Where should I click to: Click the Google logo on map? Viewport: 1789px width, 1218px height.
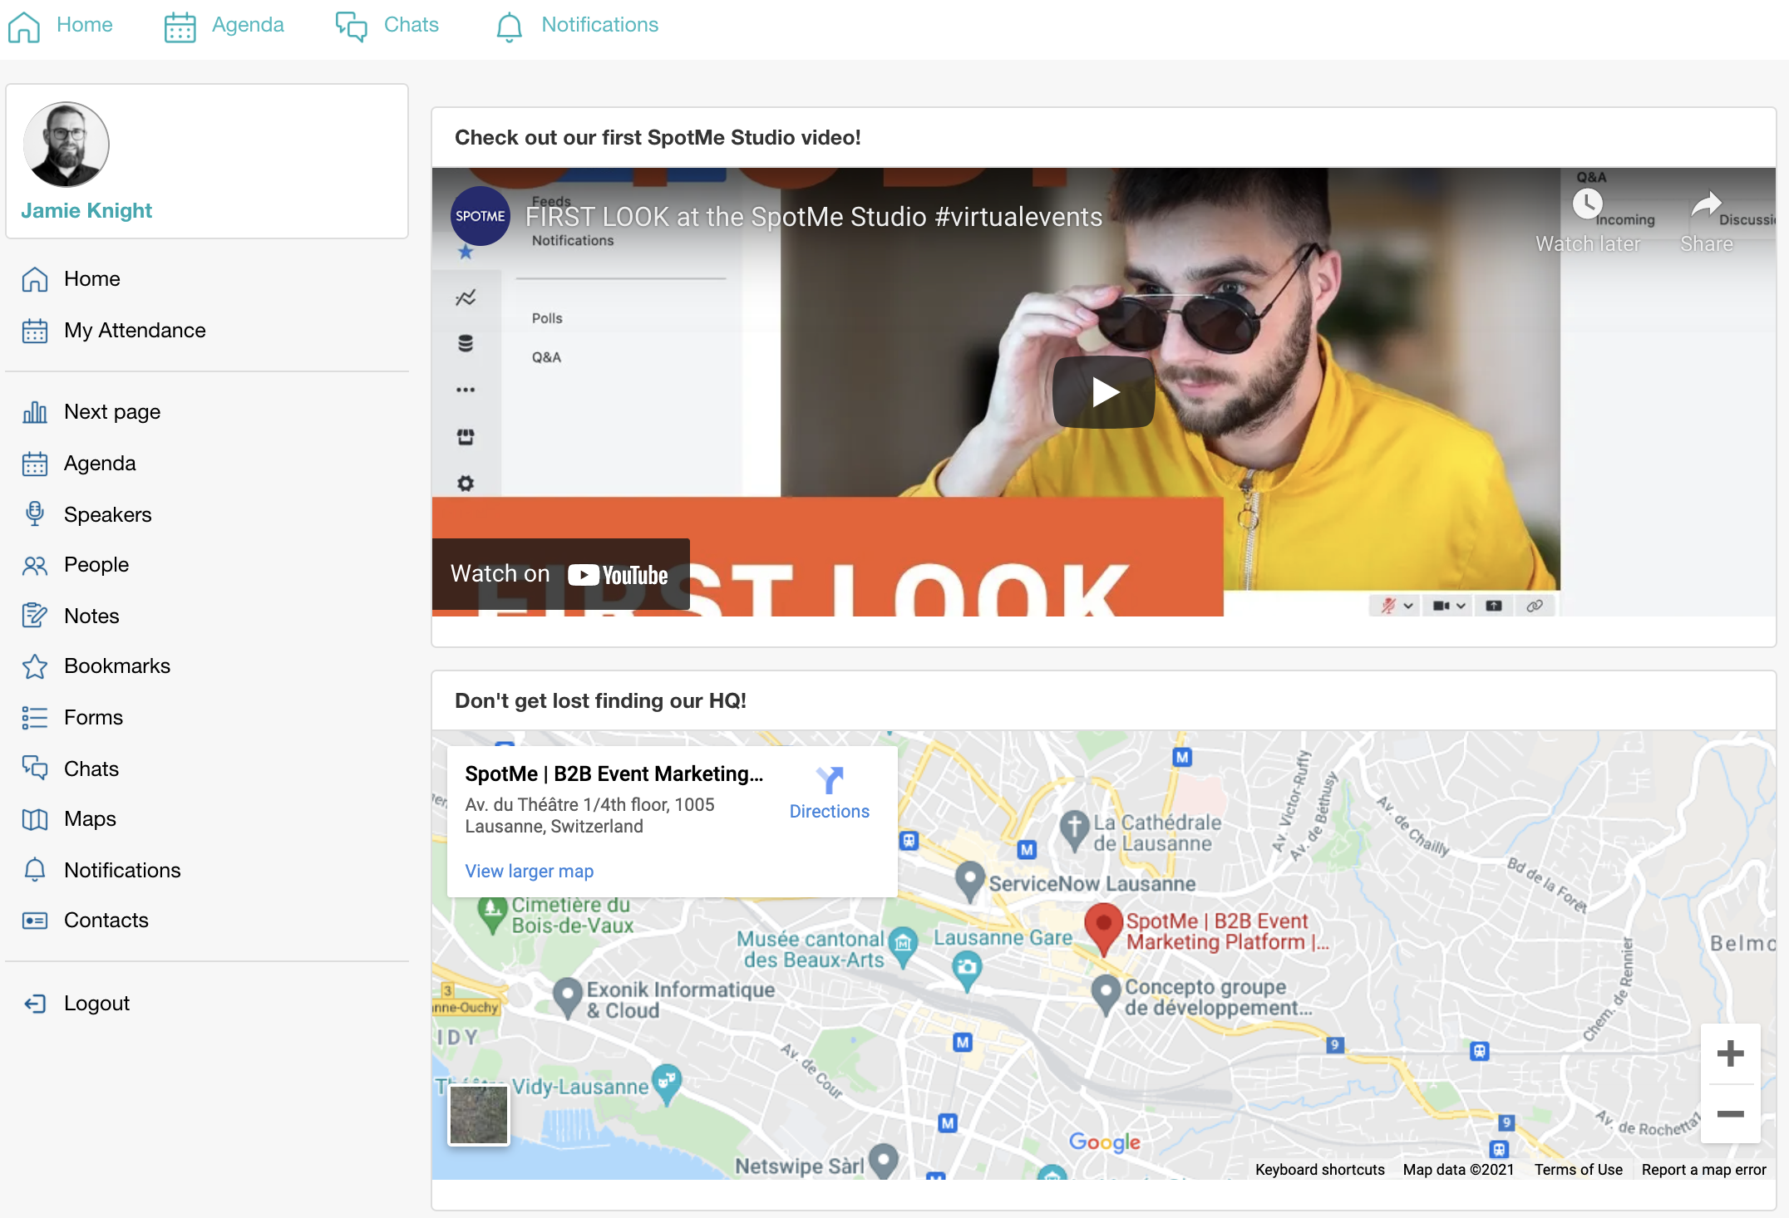[x=1104, y=1142]
